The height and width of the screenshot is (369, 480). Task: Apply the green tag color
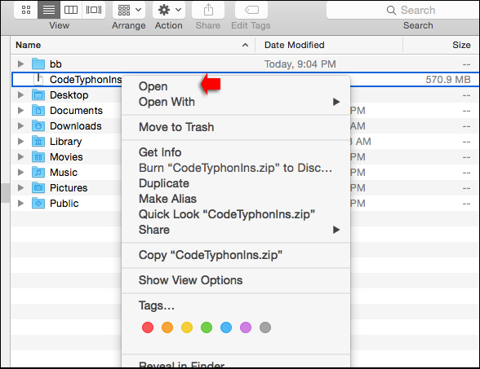coord(207,327)
